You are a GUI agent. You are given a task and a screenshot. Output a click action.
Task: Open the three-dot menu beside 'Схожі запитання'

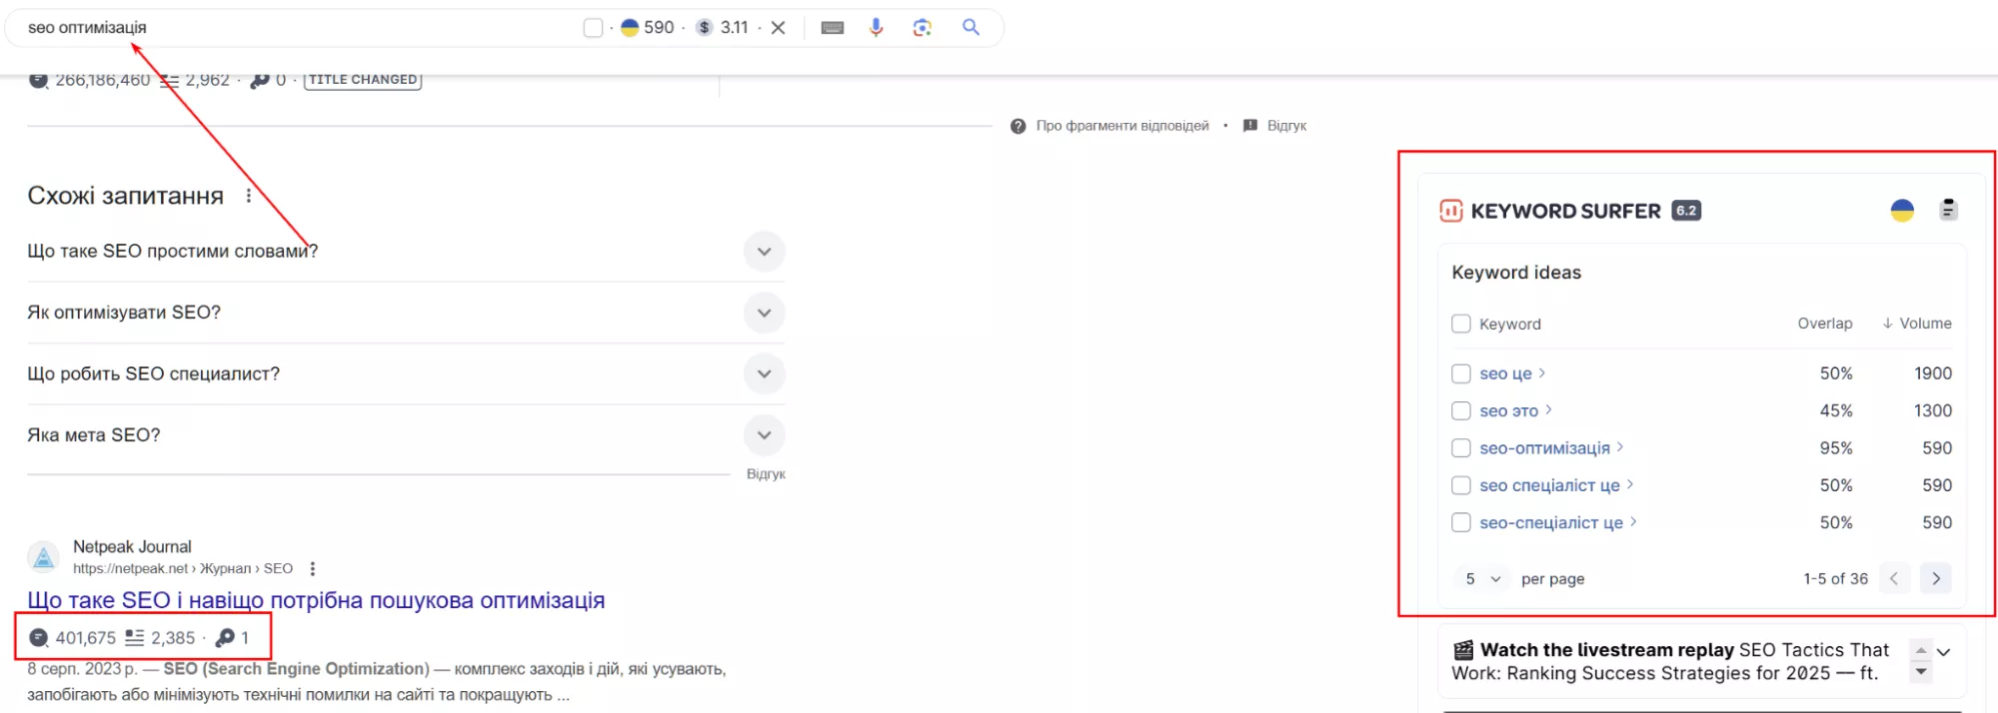(249, 196)
